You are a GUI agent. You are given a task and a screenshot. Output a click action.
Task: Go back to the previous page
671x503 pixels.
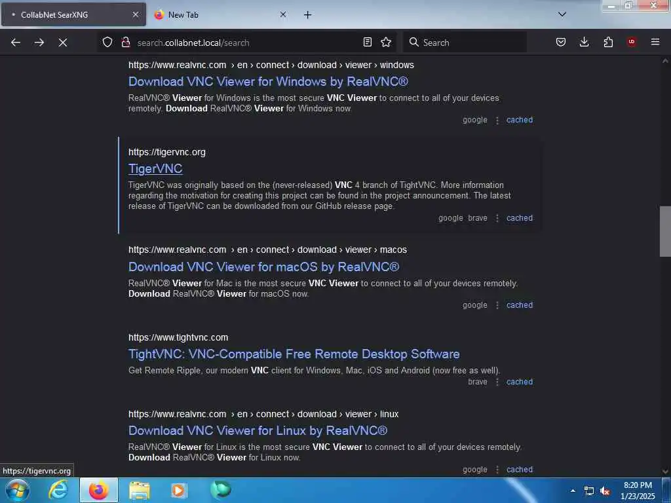pos(16,43)
